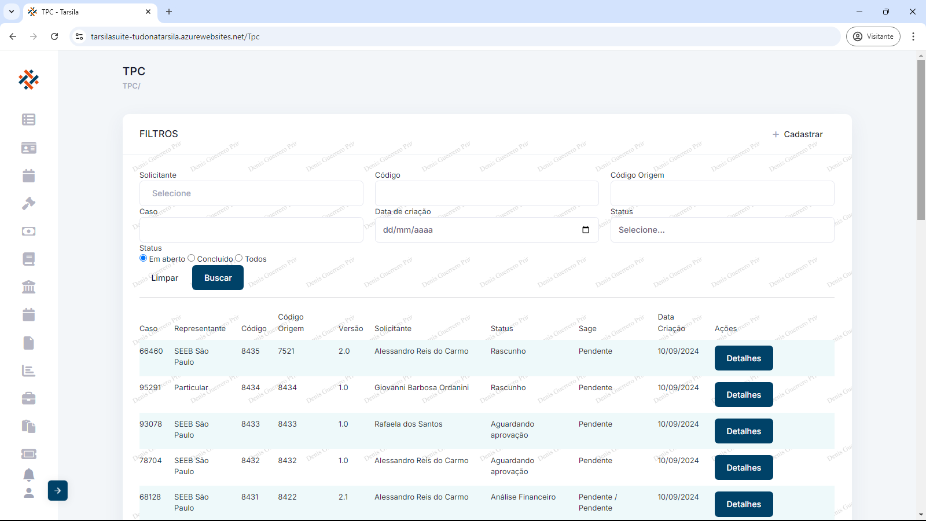Open the ID card sidebar icon
The image size is (926, 521).
point(28,148)
